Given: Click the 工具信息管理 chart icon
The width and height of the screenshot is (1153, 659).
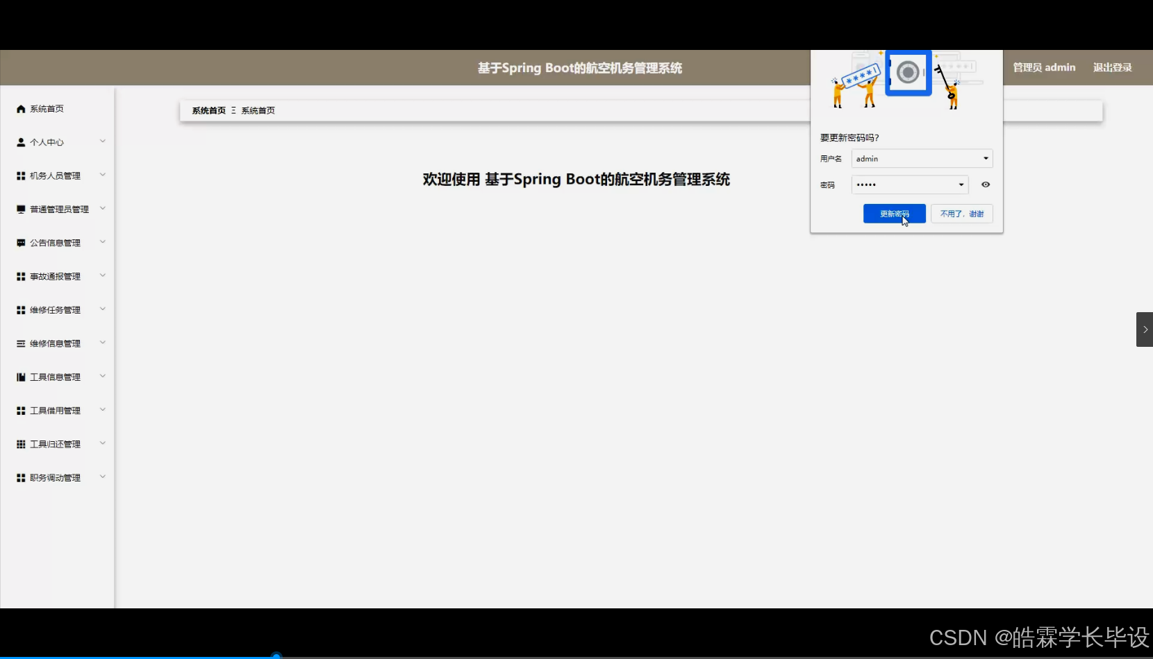Looking at the screenshot, I should pyautogui.click(x=19, y=377).
